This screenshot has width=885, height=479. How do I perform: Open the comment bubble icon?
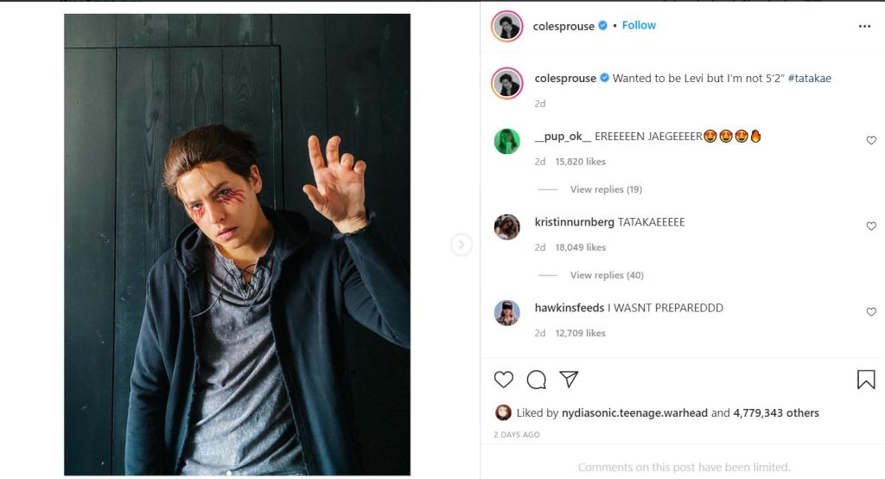536,380
